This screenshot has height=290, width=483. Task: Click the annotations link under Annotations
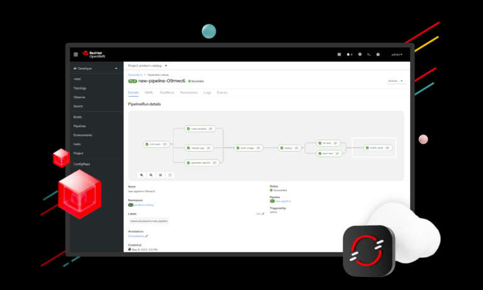click(x=136, y=236)
